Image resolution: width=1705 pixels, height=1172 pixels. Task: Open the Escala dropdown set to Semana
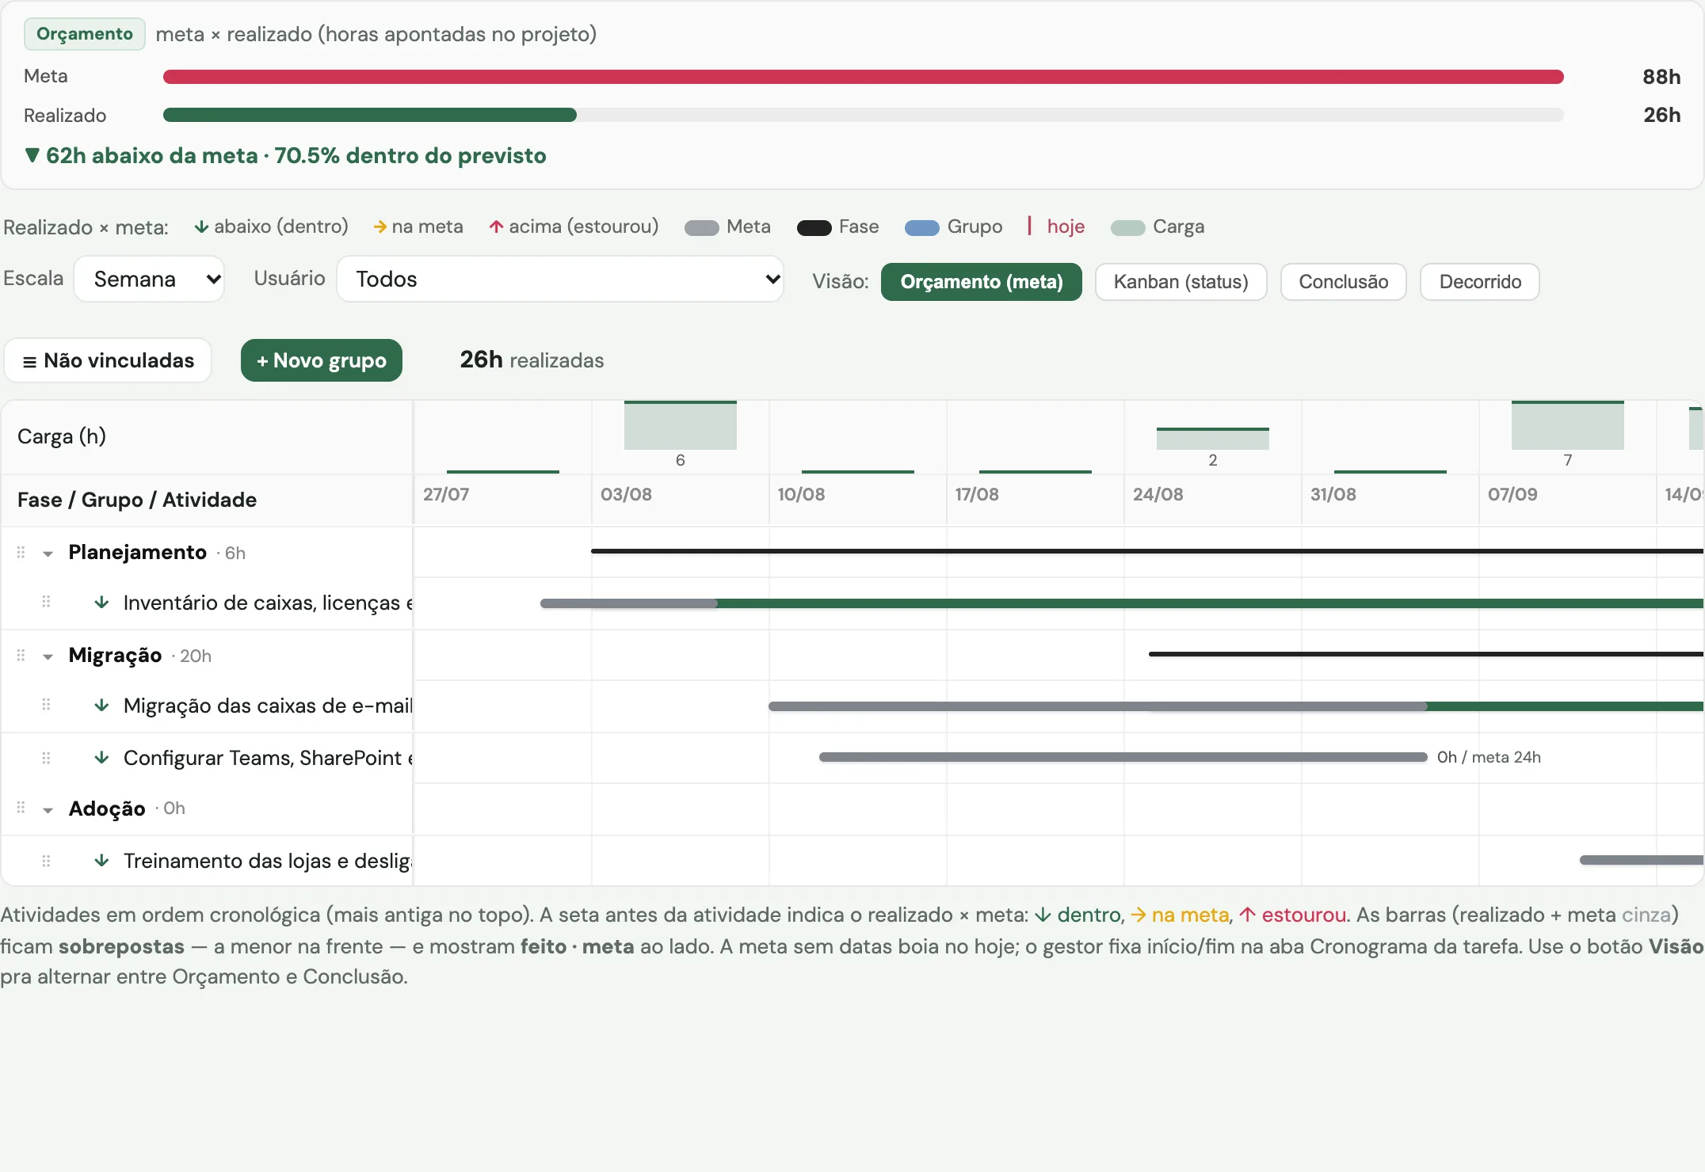[149, 279]
